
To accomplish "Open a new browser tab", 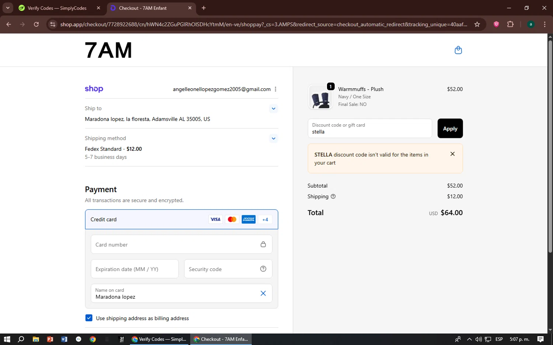I will tap(204, 8).
